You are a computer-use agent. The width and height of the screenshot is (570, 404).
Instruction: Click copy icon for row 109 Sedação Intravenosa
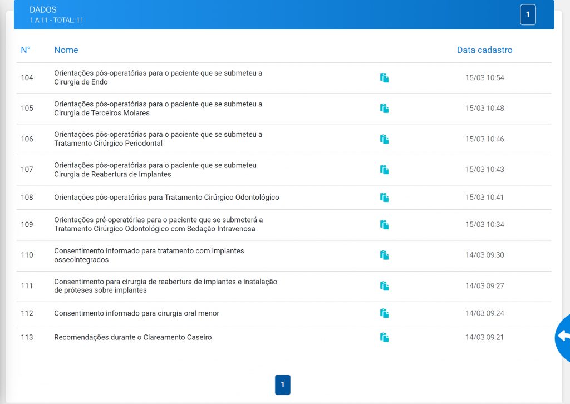click(x=384, y=224)
